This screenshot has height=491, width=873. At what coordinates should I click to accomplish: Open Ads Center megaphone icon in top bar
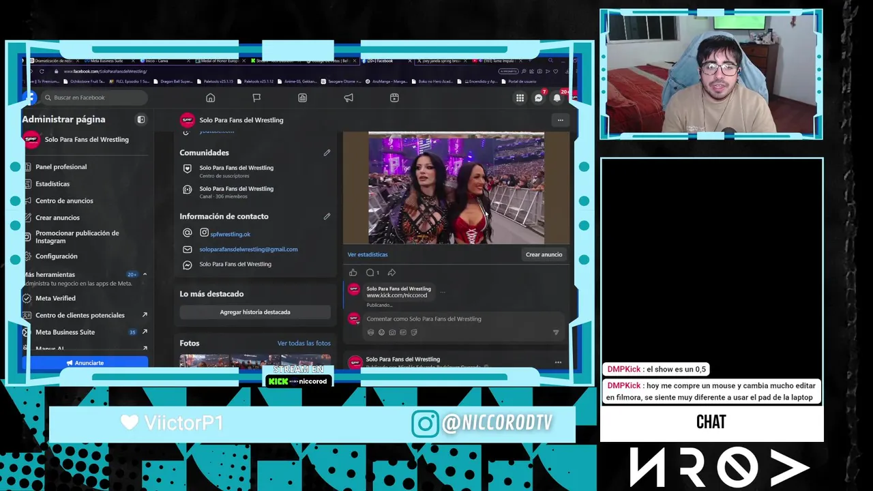tap(349, 98)
